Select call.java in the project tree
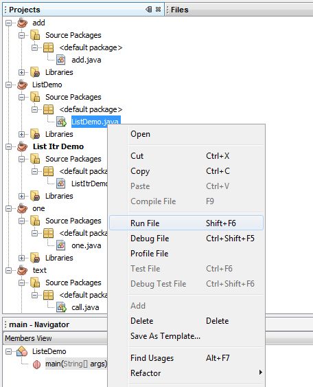313x387 pixels. pos(85,307)
